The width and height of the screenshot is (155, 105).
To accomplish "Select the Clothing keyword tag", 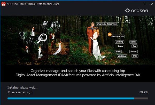I will tap(119, 42).
